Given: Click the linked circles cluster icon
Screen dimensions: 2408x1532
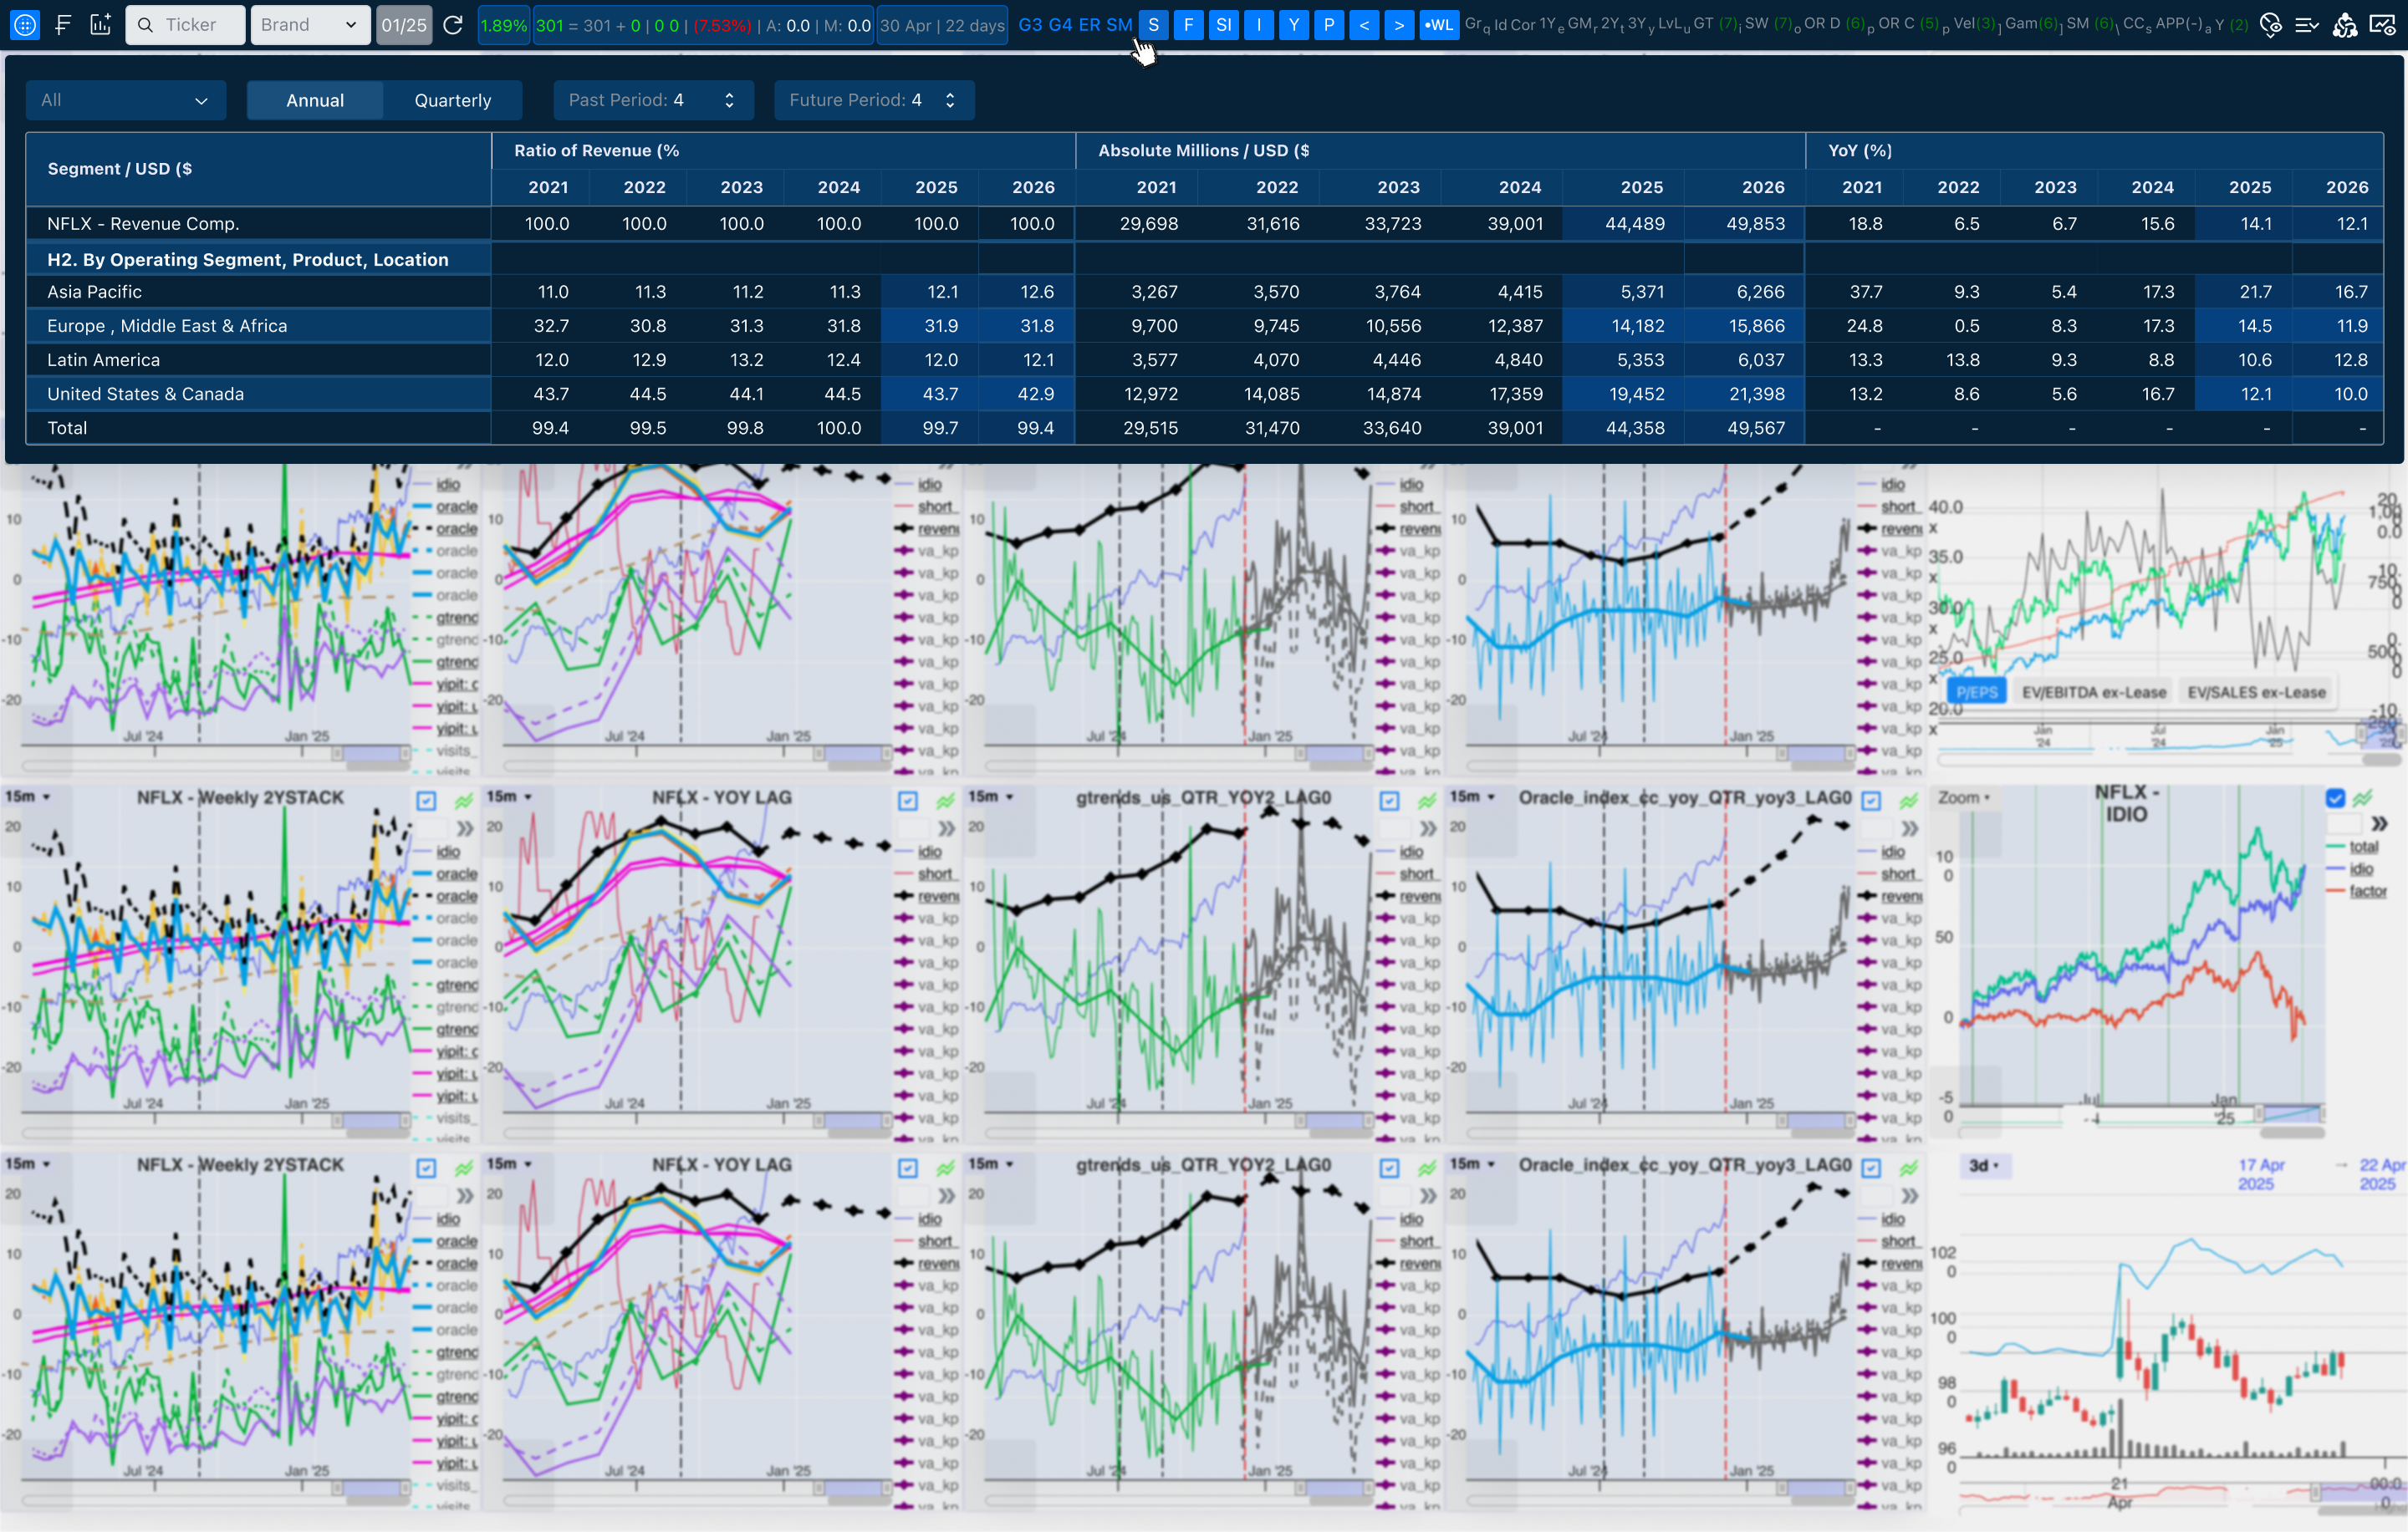Looking at the screenshot, I should click(x=2345, y=25).
